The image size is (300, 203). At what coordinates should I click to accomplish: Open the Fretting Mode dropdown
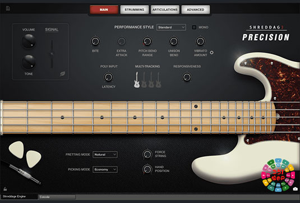tap(105, 154)
